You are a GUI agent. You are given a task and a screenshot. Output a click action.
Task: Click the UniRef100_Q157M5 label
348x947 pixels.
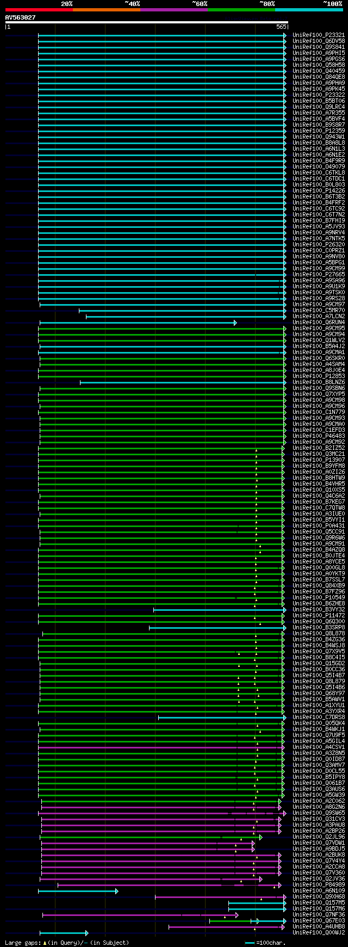coord(319,902)
